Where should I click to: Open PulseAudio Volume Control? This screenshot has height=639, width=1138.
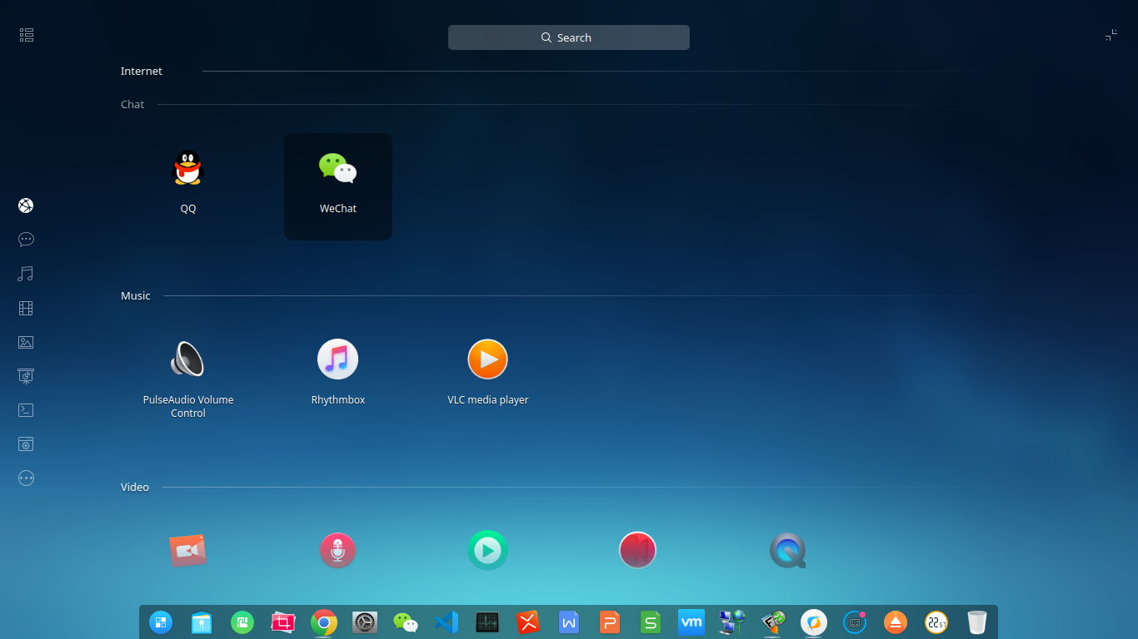(187, 359)
